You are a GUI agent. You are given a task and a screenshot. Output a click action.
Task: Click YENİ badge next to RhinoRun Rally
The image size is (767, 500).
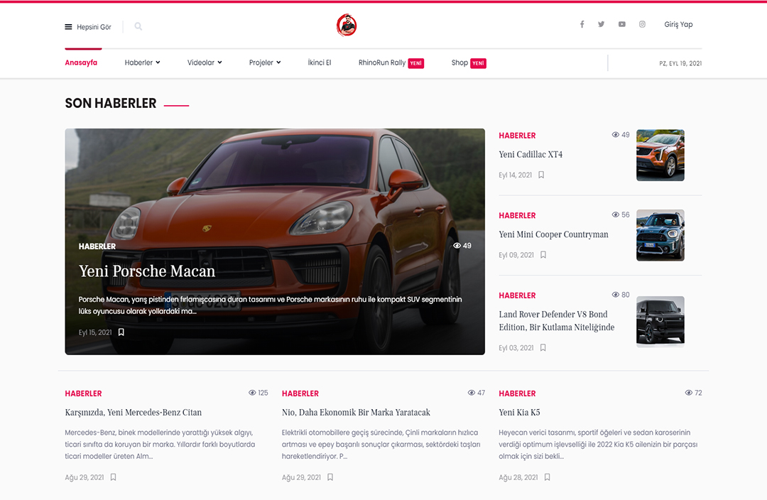point(415,63)
